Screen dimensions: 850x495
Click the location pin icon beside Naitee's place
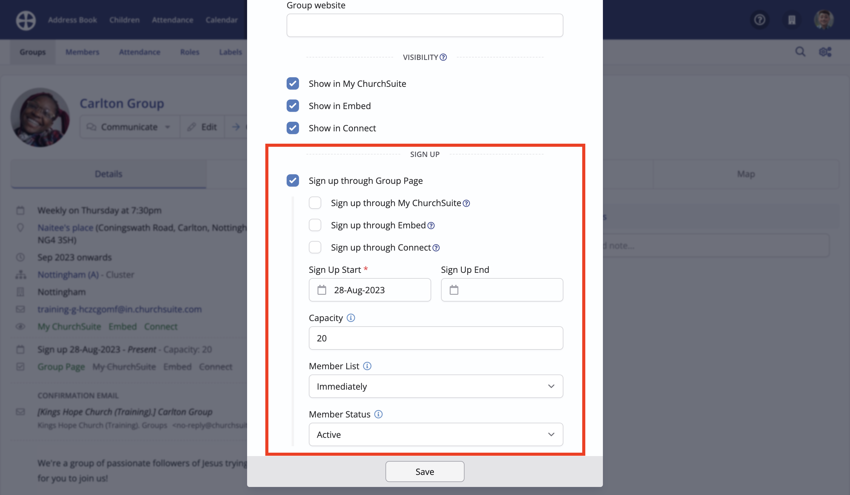coord(20,228)
